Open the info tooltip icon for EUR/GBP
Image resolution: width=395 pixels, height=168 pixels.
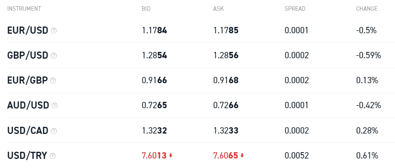click(53, 81)
